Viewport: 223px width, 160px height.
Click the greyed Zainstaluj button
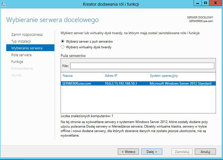click(x=182, y=151)
